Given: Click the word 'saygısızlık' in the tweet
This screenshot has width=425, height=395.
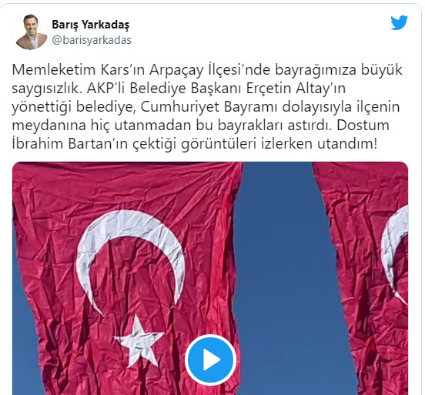Looking at the screenshot, I should (x=47, y=89).
